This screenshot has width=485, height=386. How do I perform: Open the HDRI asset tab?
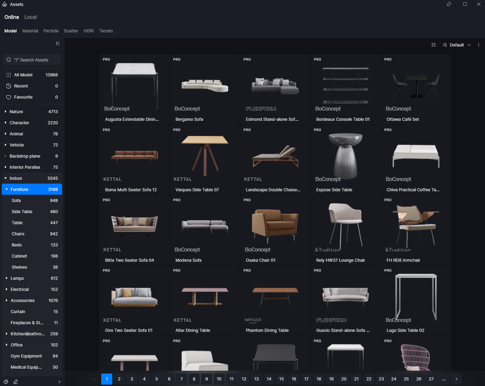point(89,31)
